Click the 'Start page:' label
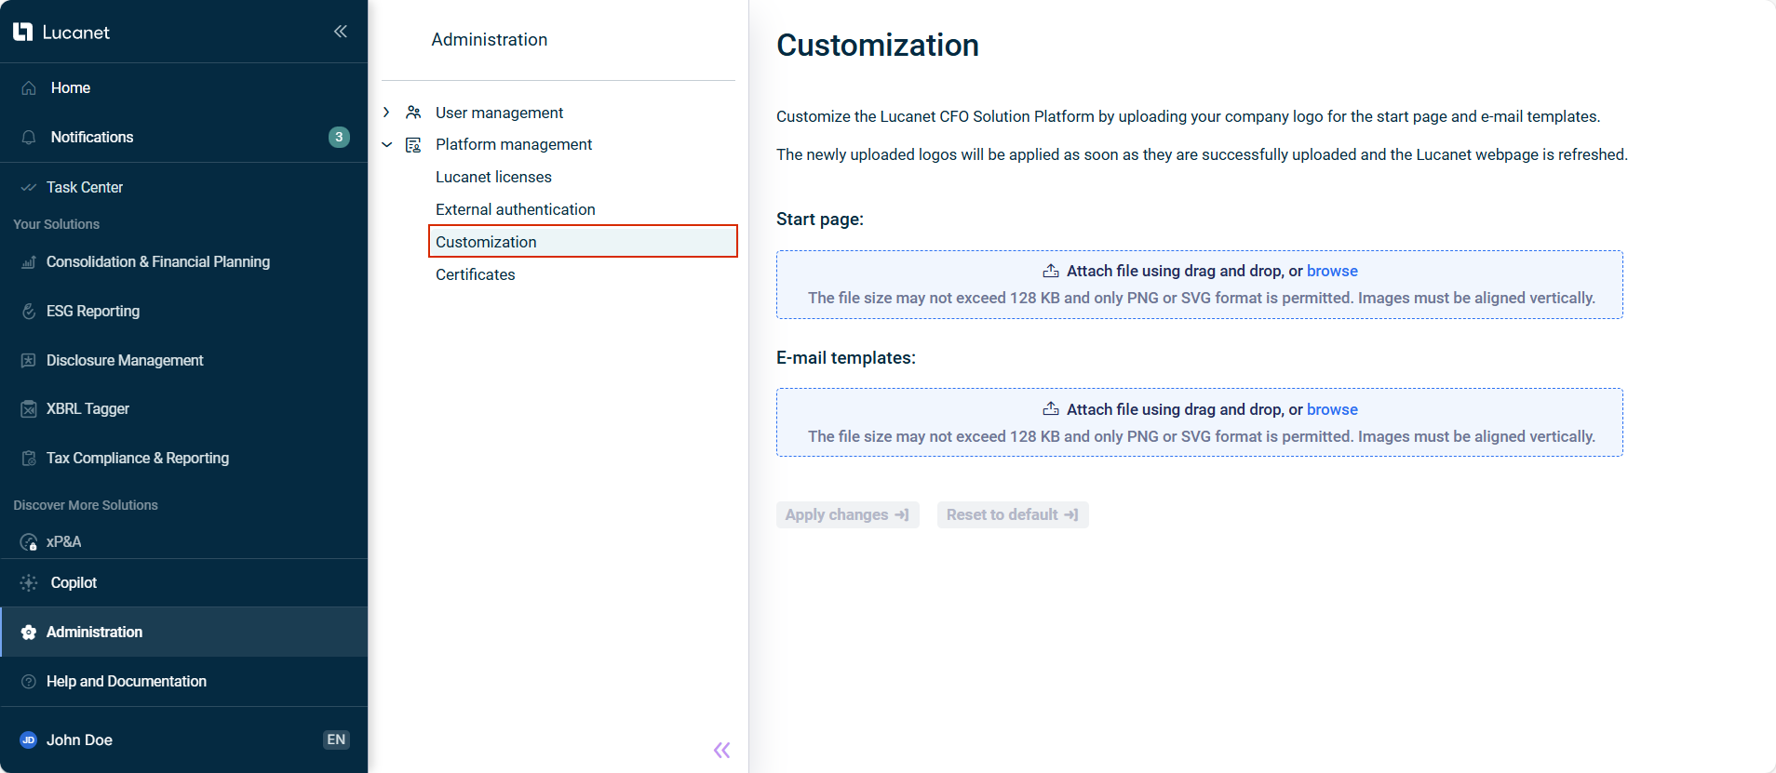Viewport: 1776px width, 773px height. click(x=820, y=220)
